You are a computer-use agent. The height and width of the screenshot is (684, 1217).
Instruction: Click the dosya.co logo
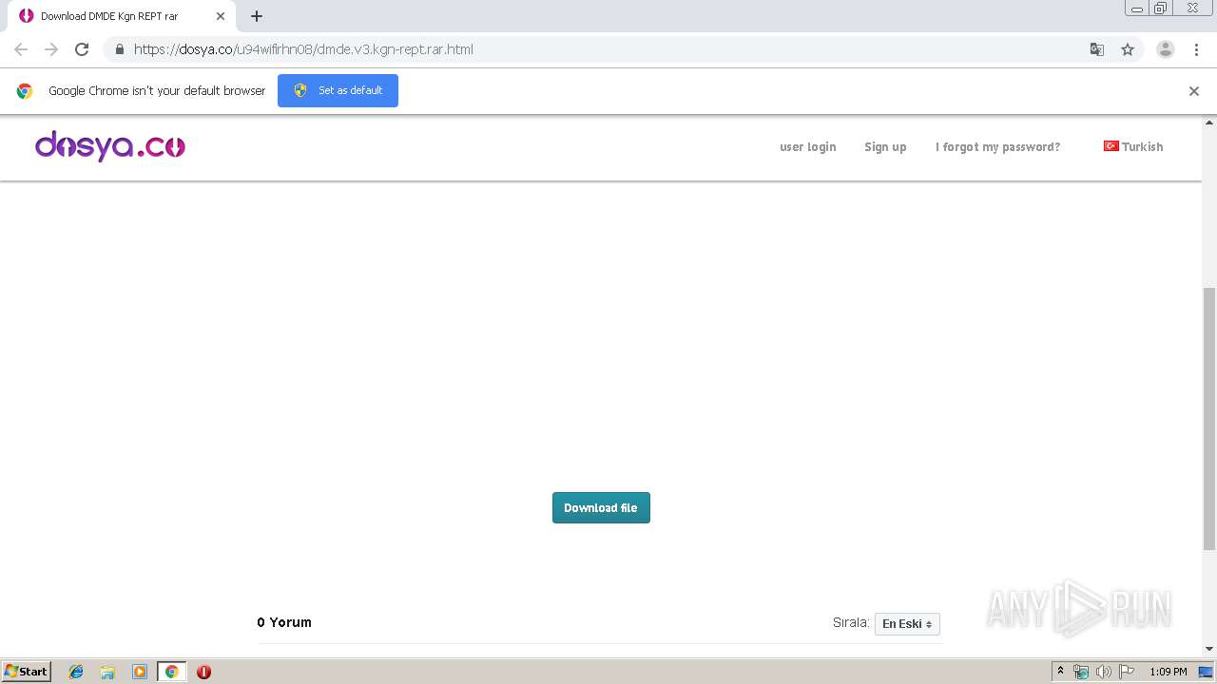pos(110,146)
